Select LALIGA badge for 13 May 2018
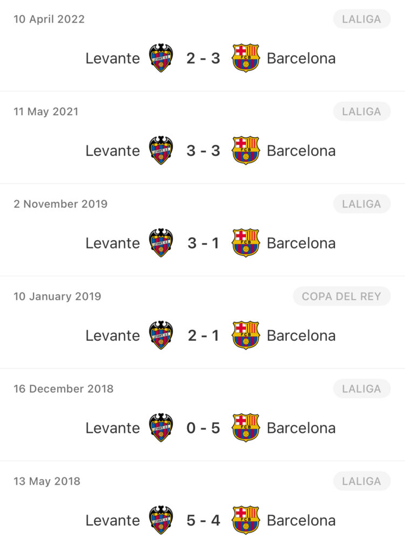 pyautogui.click(x=362, y=481)
